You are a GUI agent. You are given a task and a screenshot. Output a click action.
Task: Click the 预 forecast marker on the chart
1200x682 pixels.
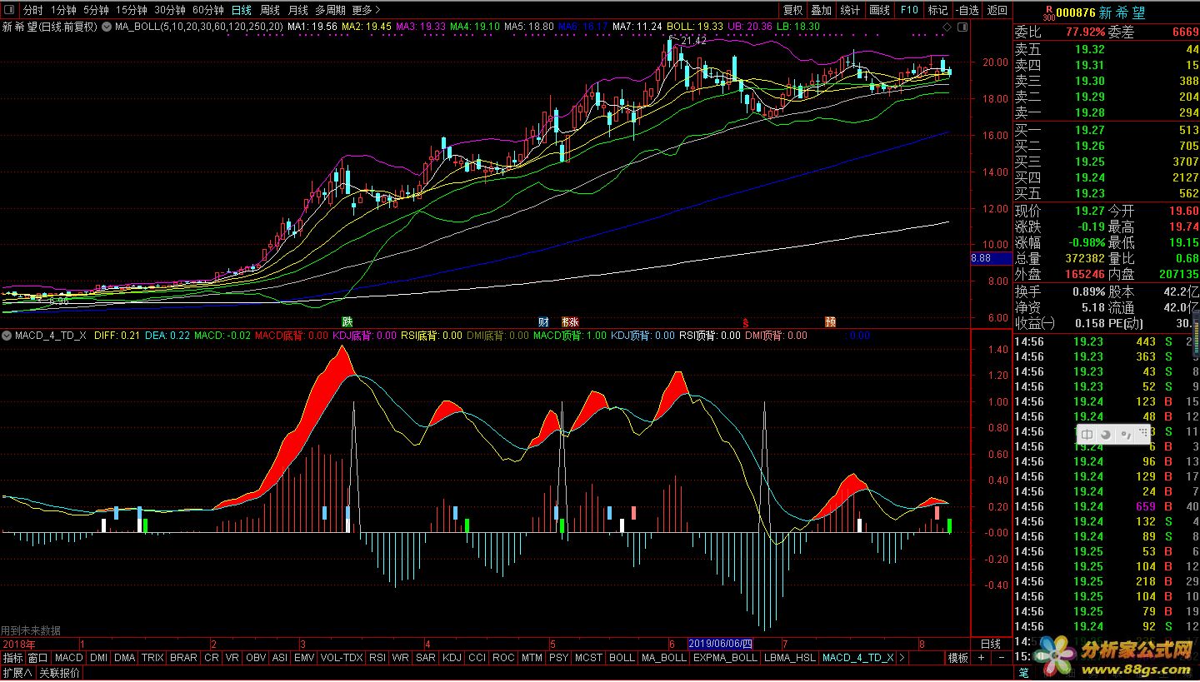(x=830, y=321)
